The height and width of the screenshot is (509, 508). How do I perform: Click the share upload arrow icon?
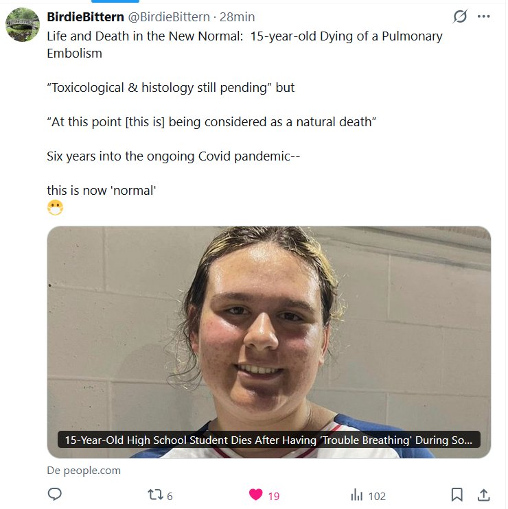point(483,495)
